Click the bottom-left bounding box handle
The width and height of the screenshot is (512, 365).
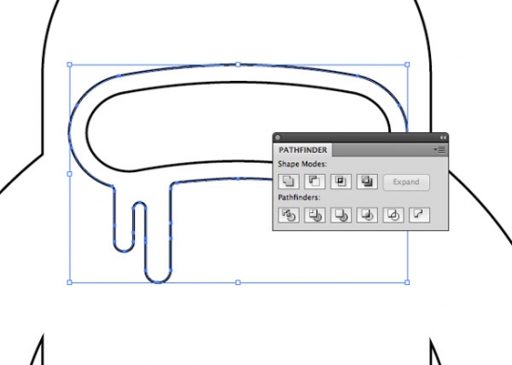tap(69, 282)
